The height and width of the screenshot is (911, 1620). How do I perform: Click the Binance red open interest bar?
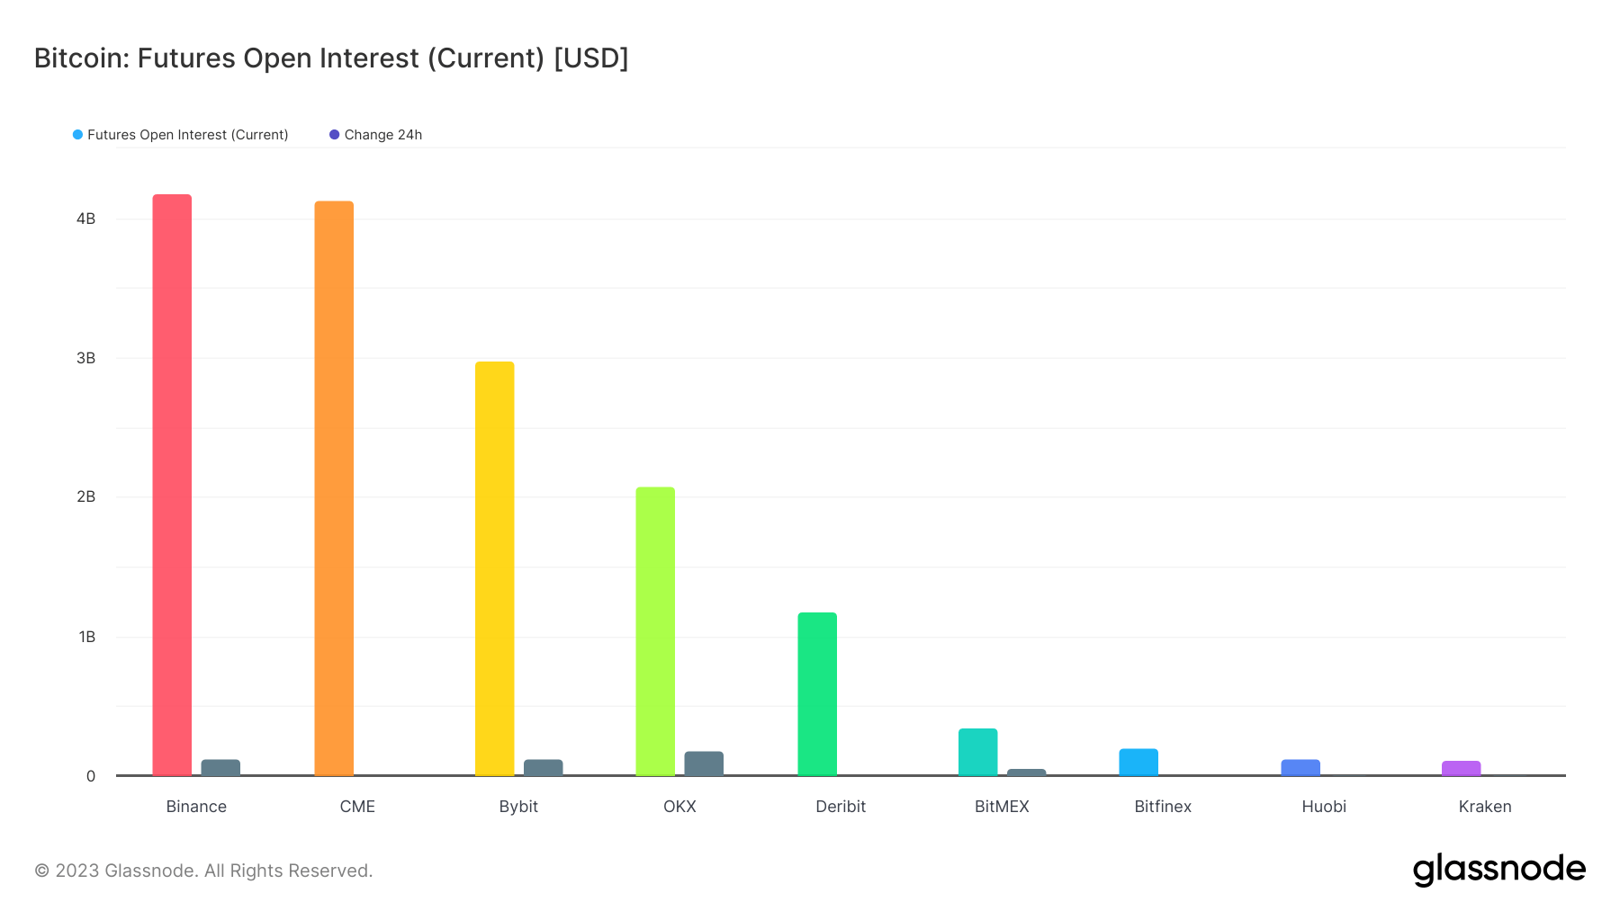pyautogui.click(x=172, y=486)
